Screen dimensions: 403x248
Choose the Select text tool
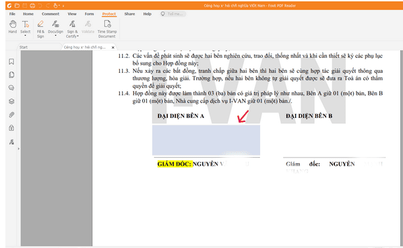click(x=26, y=26)
